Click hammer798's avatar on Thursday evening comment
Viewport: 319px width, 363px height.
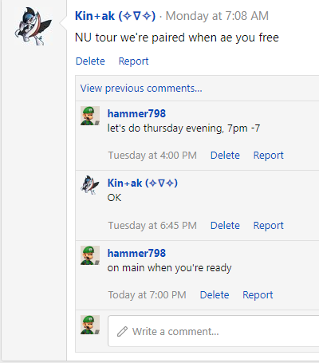pyautogui.click(x=90, y=116)
